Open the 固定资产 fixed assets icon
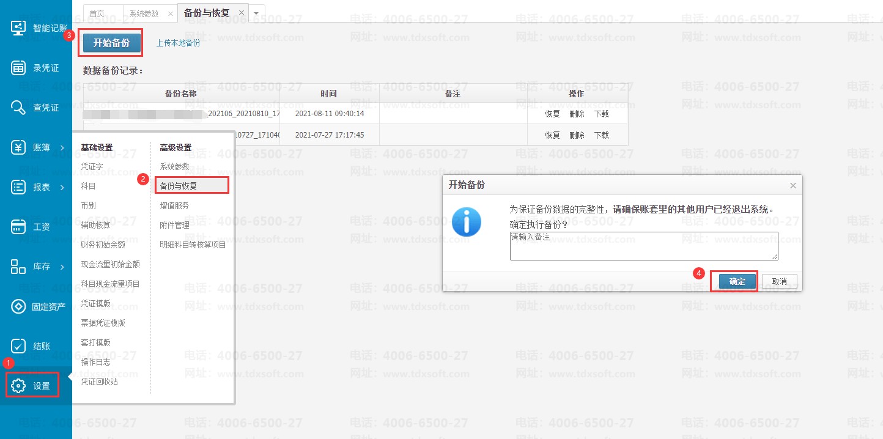Screen dimensions: 883x439 tap(19, 306)
